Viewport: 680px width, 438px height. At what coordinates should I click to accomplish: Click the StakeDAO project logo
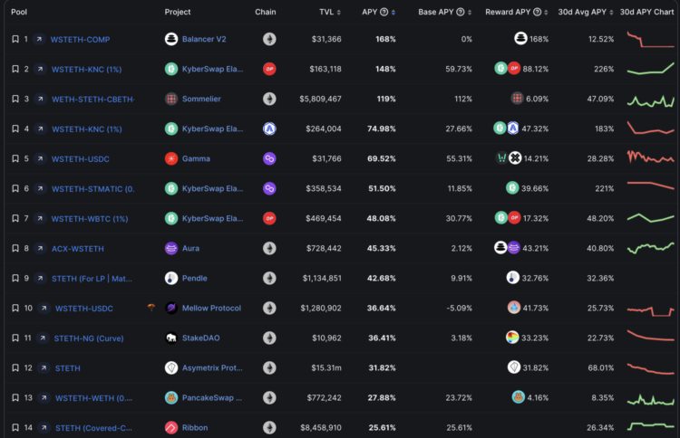tap(170, 338)
